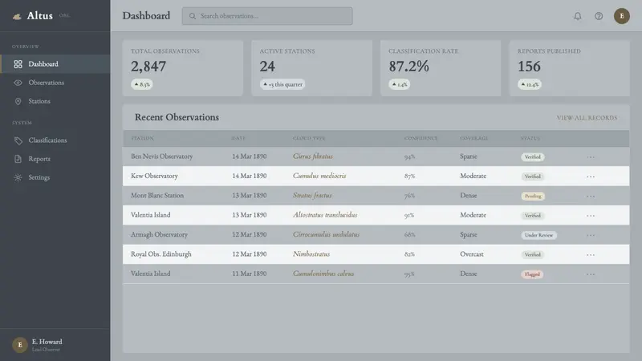Click the user avatar E in header
642x361 pixels.
click(x=621, y=16)
